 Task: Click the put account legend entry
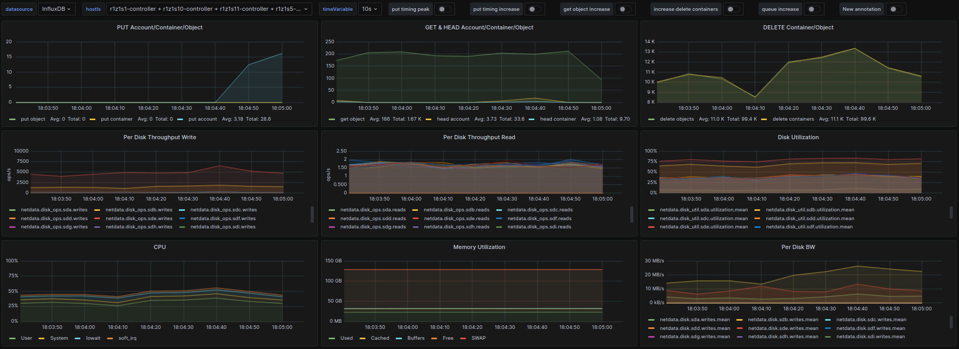[x=202, y=119]
